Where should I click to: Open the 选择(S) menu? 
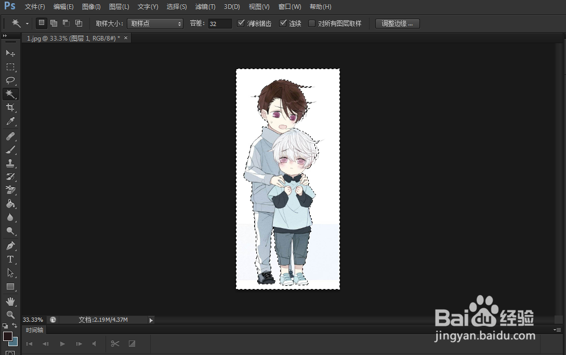click(177, 7)
